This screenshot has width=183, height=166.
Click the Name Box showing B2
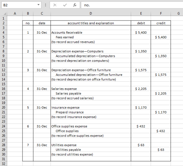(x=21, y=5)
